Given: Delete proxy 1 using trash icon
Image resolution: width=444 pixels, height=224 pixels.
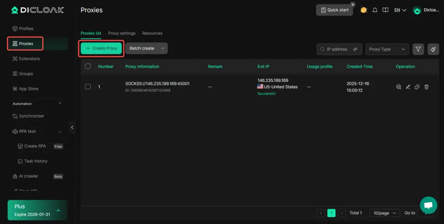Looking at the screenshot, I should 427,87.
